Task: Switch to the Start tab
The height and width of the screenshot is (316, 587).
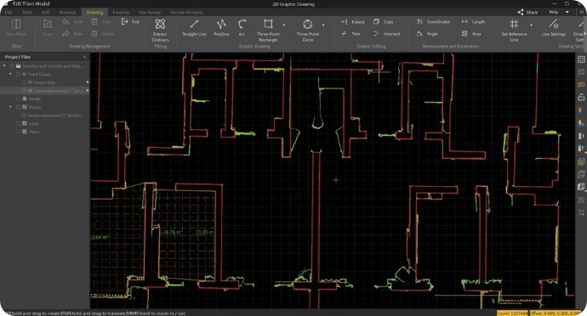Action: [27, 12]
